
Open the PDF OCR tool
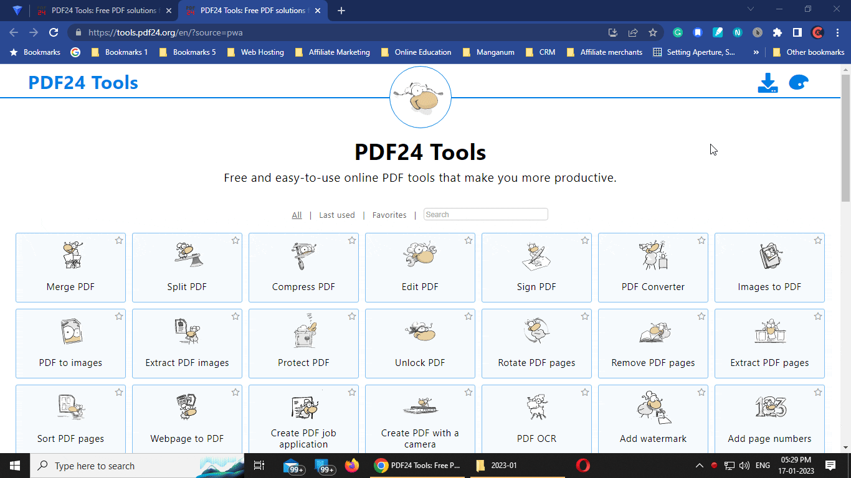point(536,419)
